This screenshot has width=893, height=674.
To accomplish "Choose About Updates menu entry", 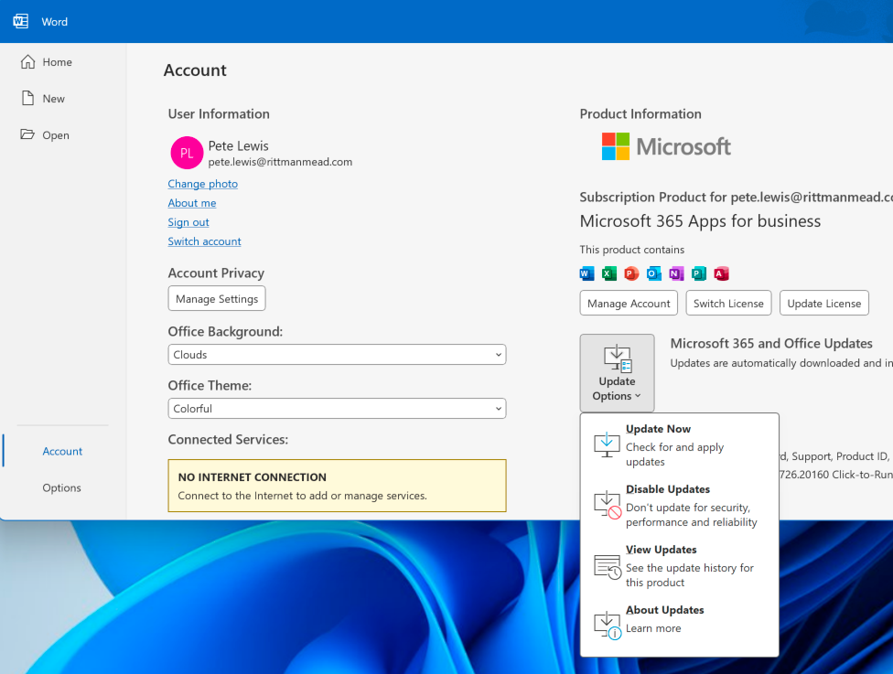I will [679, 625].
